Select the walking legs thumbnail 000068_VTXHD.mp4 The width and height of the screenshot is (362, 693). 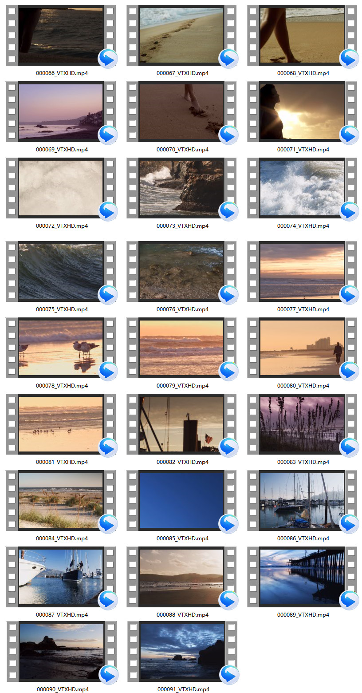pos(302,35)
